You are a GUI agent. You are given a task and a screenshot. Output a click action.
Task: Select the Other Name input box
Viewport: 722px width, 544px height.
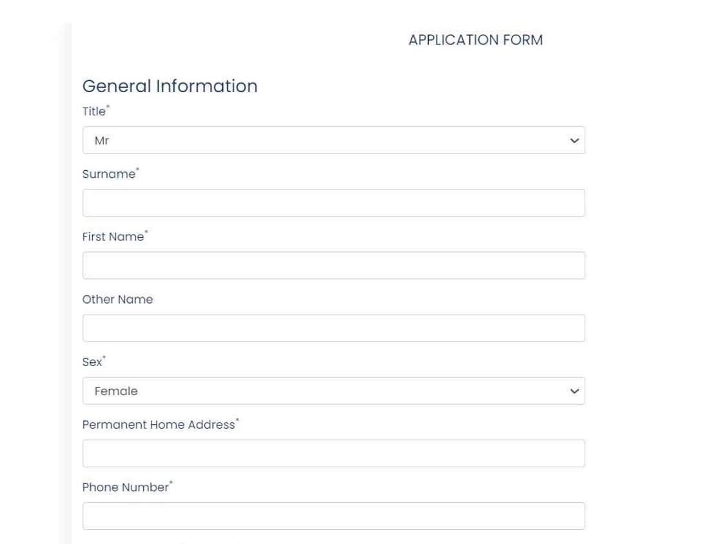pos(333,328)
